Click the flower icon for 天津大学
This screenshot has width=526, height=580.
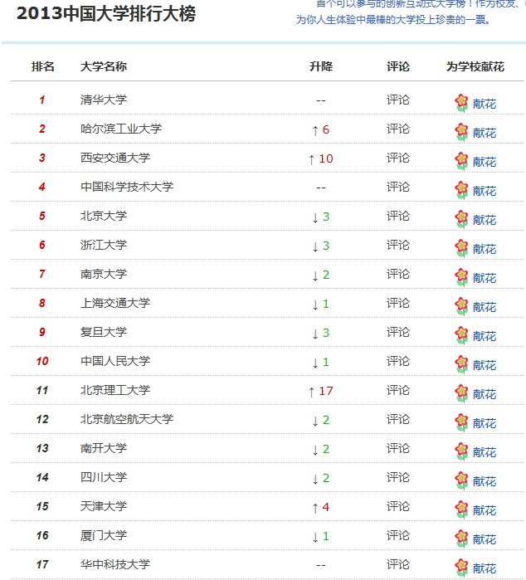(x=461, y=509)
